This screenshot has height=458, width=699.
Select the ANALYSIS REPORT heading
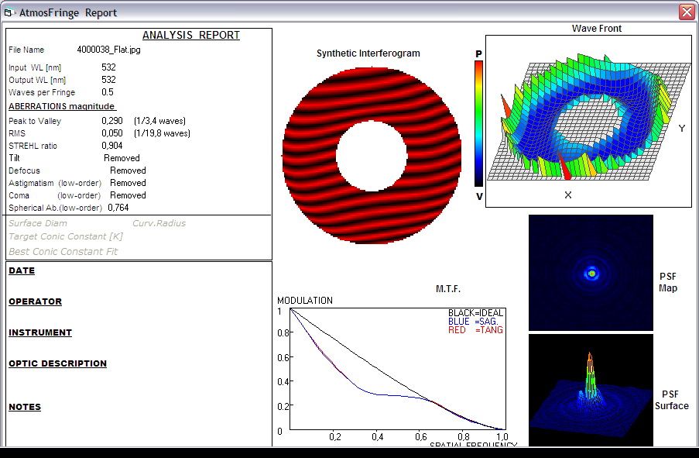click(190, 36)
